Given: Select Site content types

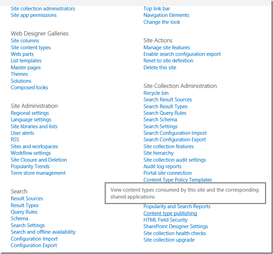Looking at the screenshot, I should (31, 48).
